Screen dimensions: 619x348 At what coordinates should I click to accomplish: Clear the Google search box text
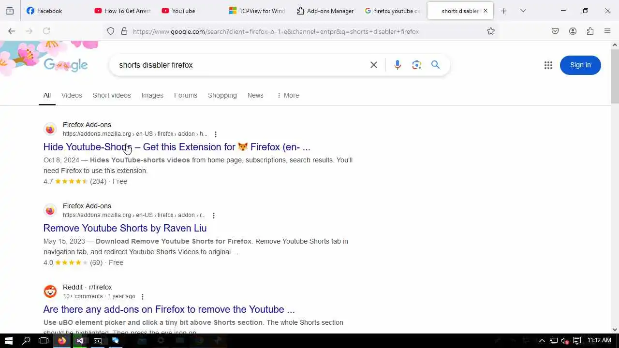373,65
